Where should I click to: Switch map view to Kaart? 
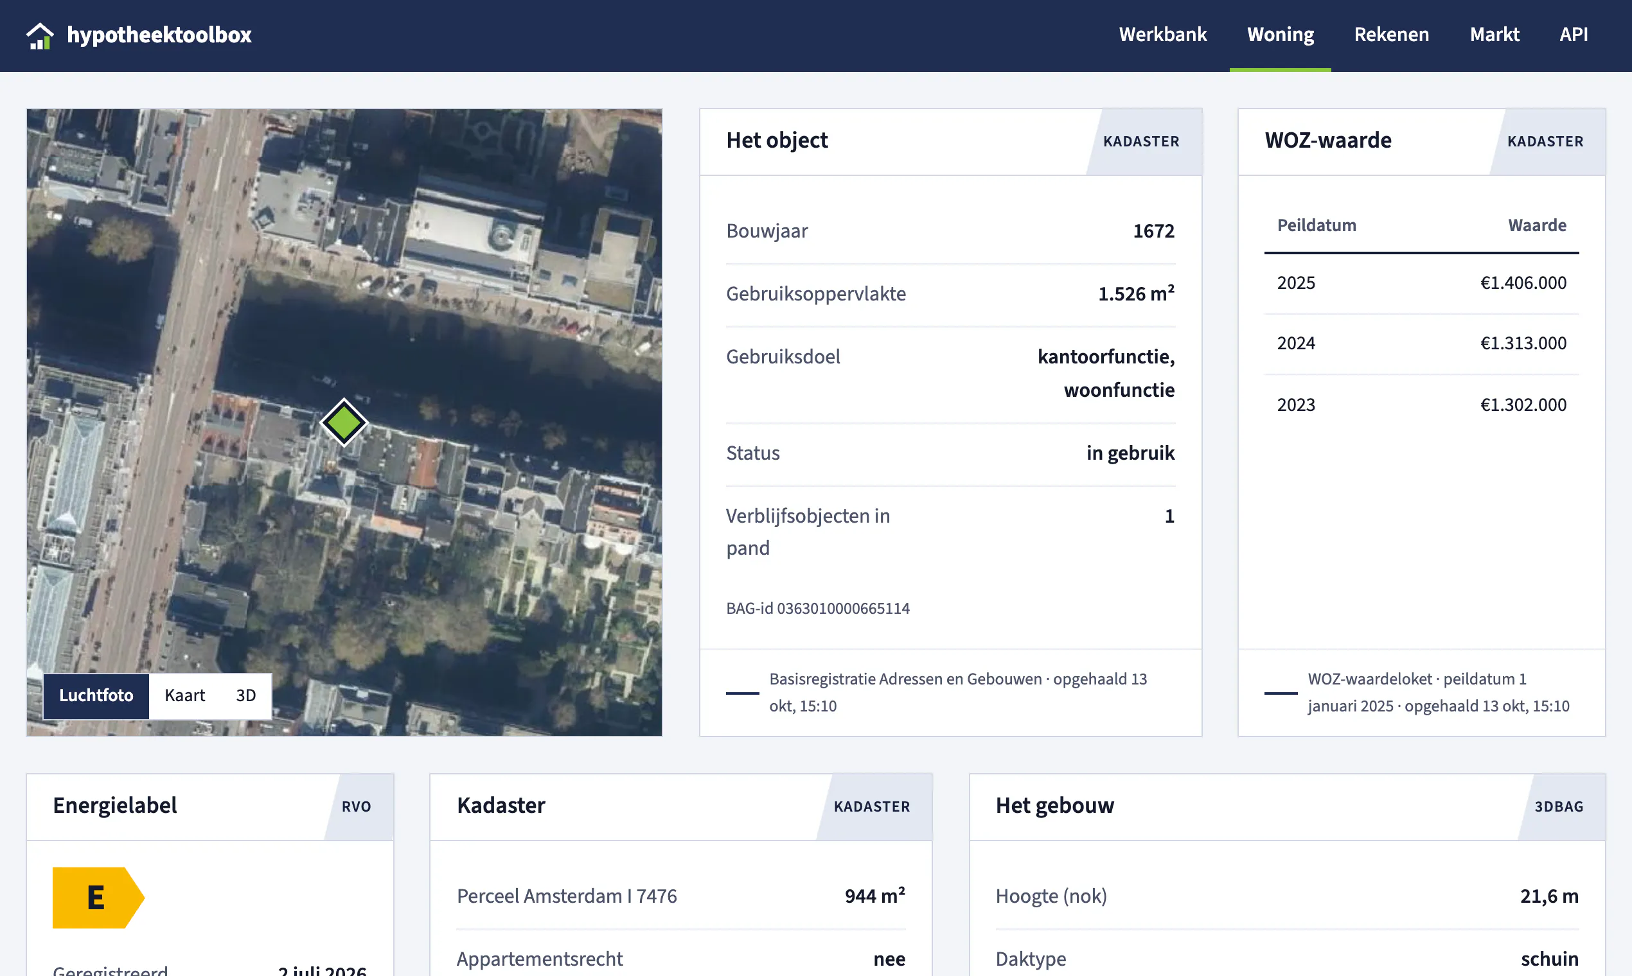[184, 695]
